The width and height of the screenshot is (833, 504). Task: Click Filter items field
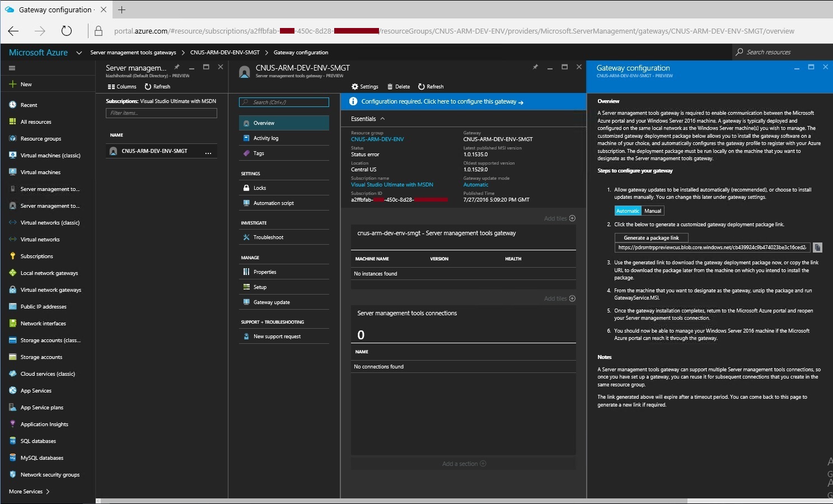161,113
